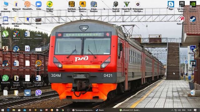Open Vegas Pro video editor shortcut
The height and width of the screenshot is (112, 200).
click(193, 63)
